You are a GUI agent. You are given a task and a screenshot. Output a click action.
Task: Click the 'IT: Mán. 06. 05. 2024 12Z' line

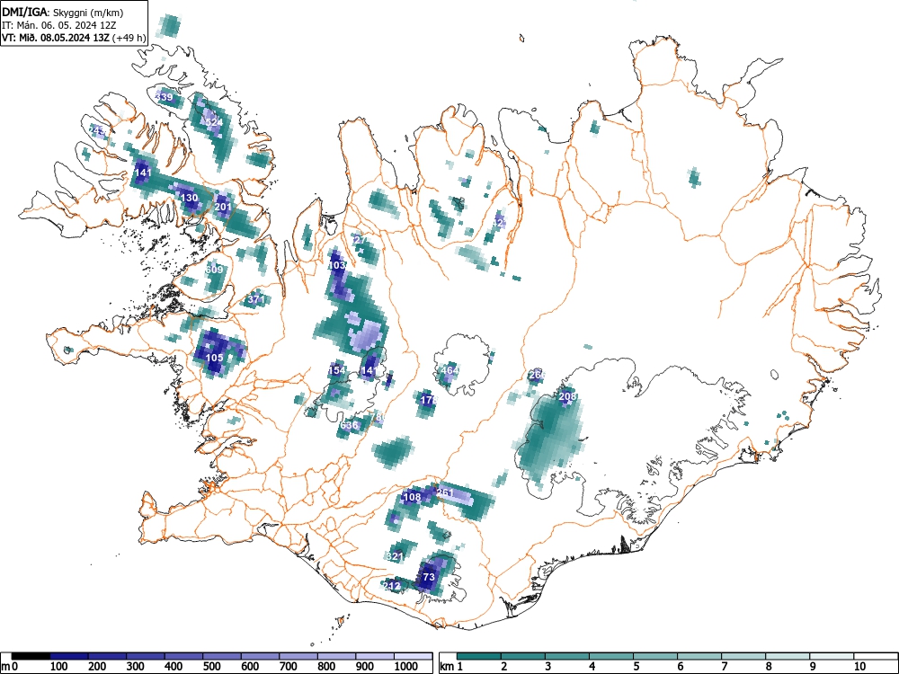59,25
